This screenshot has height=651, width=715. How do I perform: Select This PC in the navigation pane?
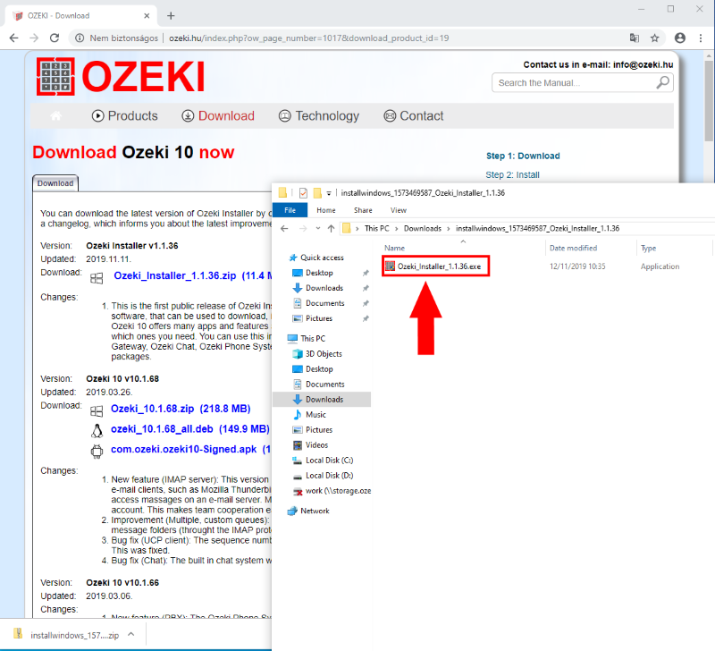(x=313, y=338)
